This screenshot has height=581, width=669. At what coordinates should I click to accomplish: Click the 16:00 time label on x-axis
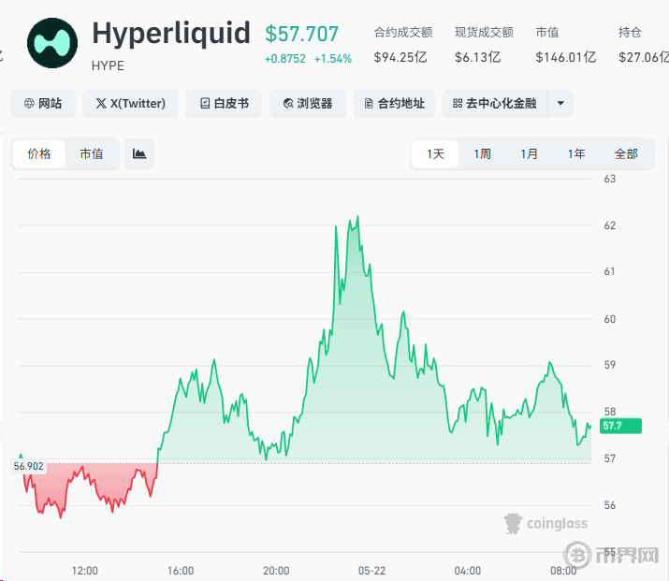pyautogui.click(x=181, y=571)
